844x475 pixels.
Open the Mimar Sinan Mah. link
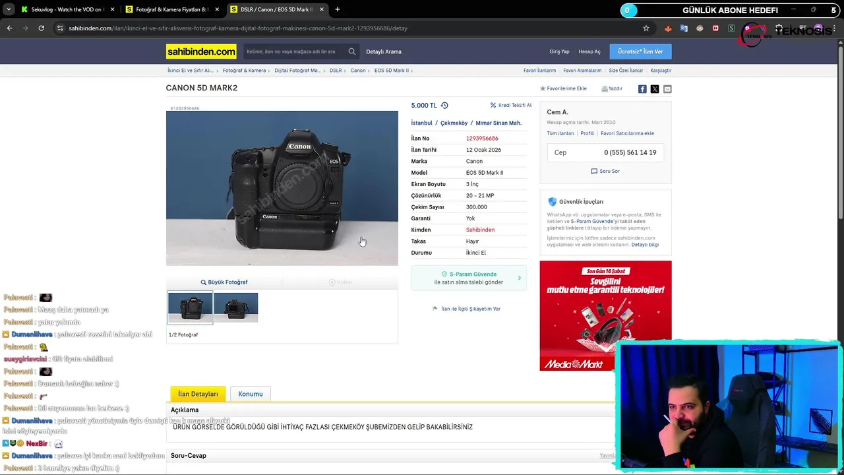498,123
